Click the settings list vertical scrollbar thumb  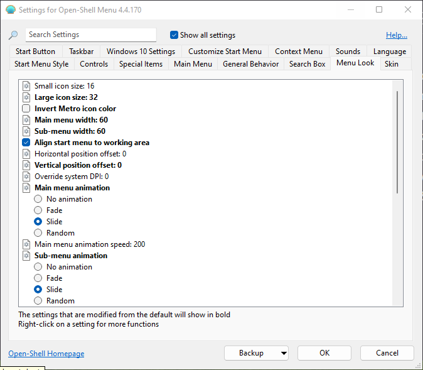point(397,143)
